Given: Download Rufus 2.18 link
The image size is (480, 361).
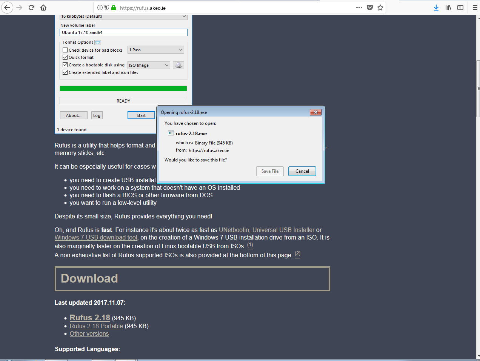Looking at the screenshot, I should [90, 318].
